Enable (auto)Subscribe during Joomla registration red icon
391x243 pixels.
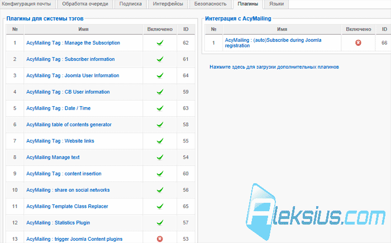coord(358,43)
